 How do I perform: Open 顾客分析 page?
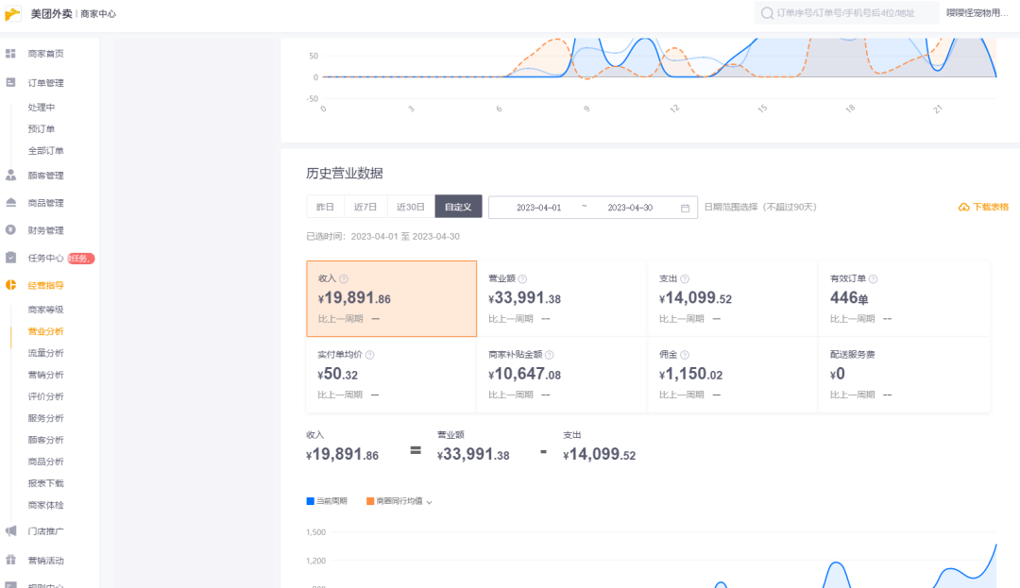pyautogui.click(x=45, y=440)
